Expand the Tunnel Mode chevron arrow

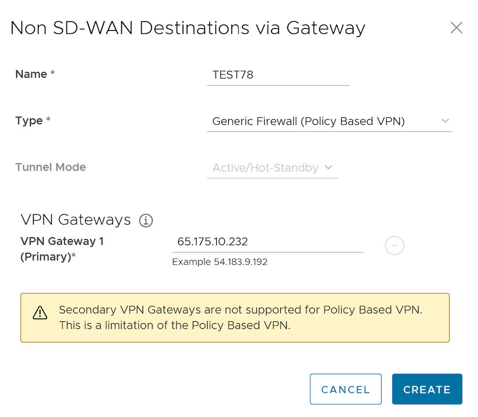329,167
